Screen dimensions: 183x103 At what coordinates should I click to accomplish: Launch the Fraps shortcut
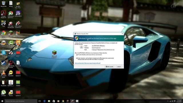click(3, 23)
